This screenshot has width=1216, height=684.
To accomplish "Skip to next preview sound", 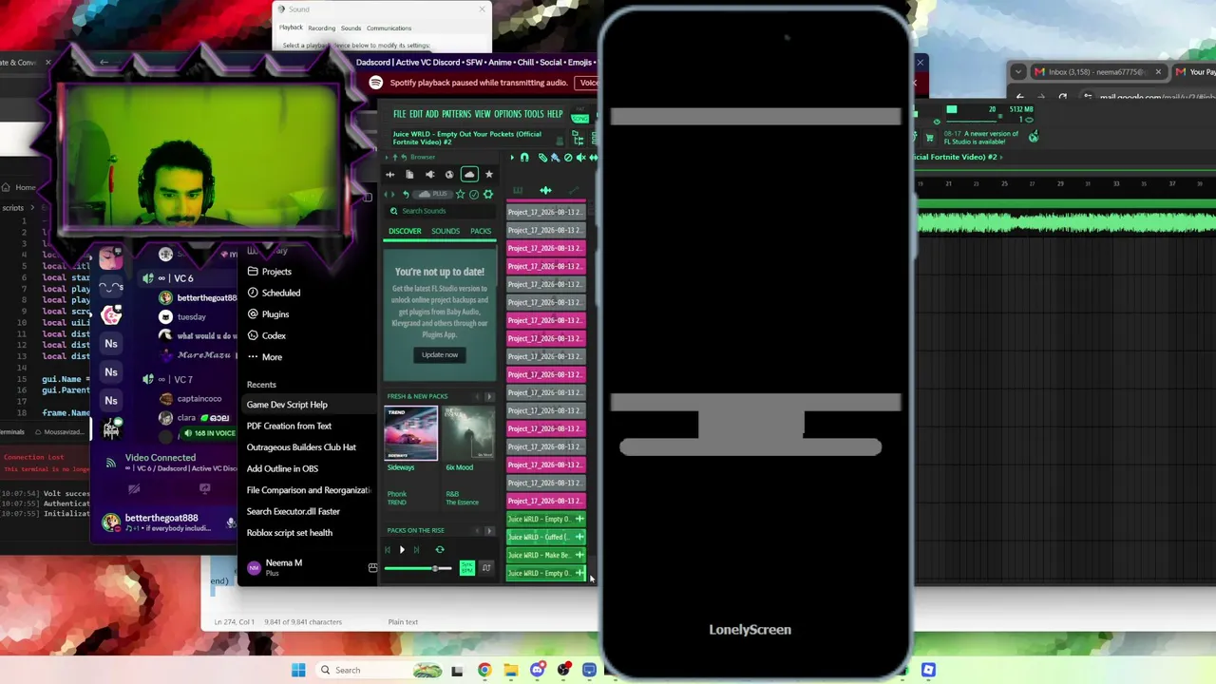I will [416, 550].
